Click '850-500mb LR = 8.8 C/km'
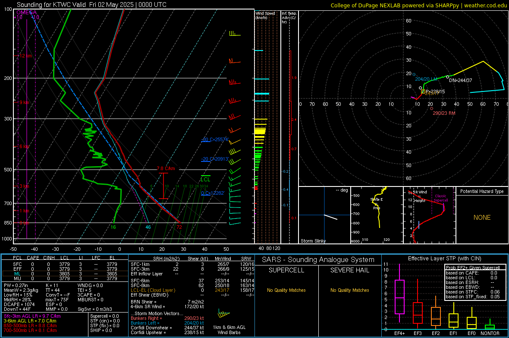Viewport: 509px width, 338px height. point(30,325)
